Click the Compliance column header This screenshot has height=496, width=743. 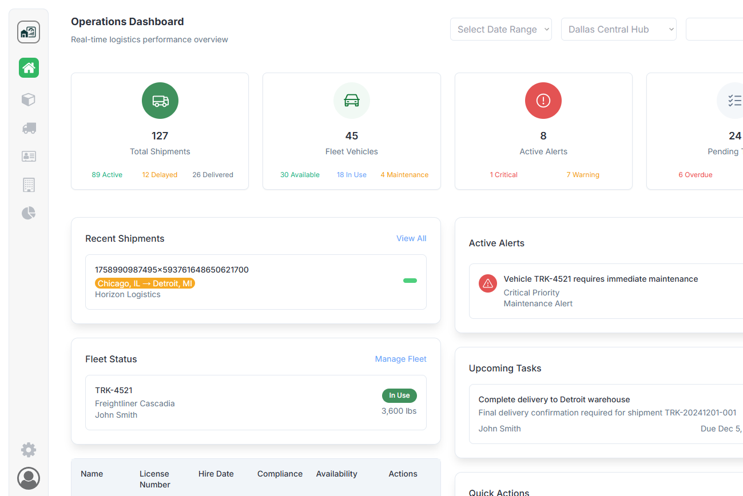(x=280, y=474)
